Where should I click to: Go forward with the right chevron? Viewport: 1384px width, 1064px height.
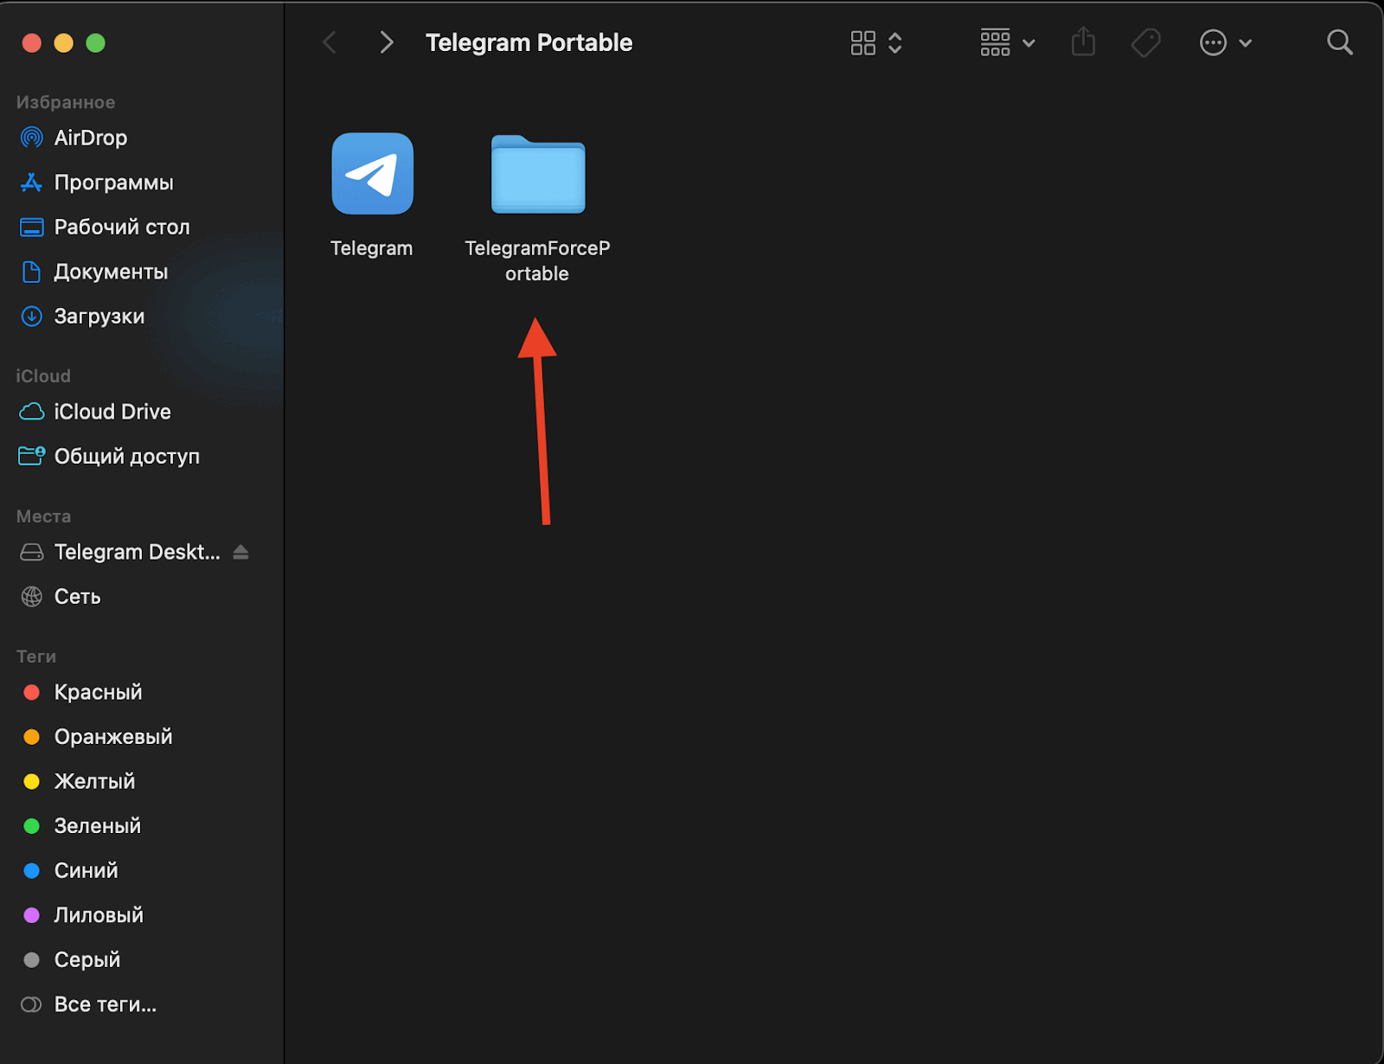coord(387,42)
